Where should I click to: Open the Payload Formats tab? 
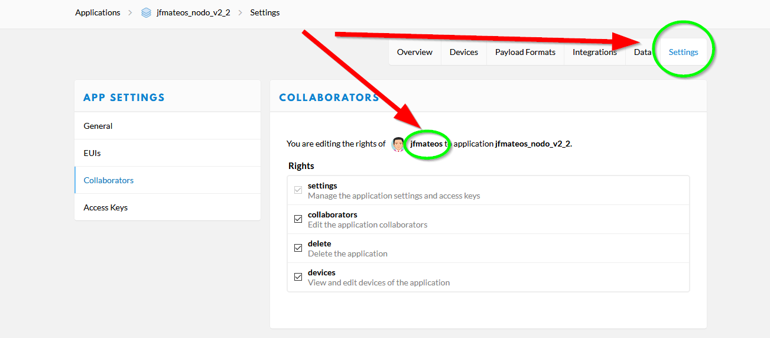pyautogui.click(x=525, y=52)
